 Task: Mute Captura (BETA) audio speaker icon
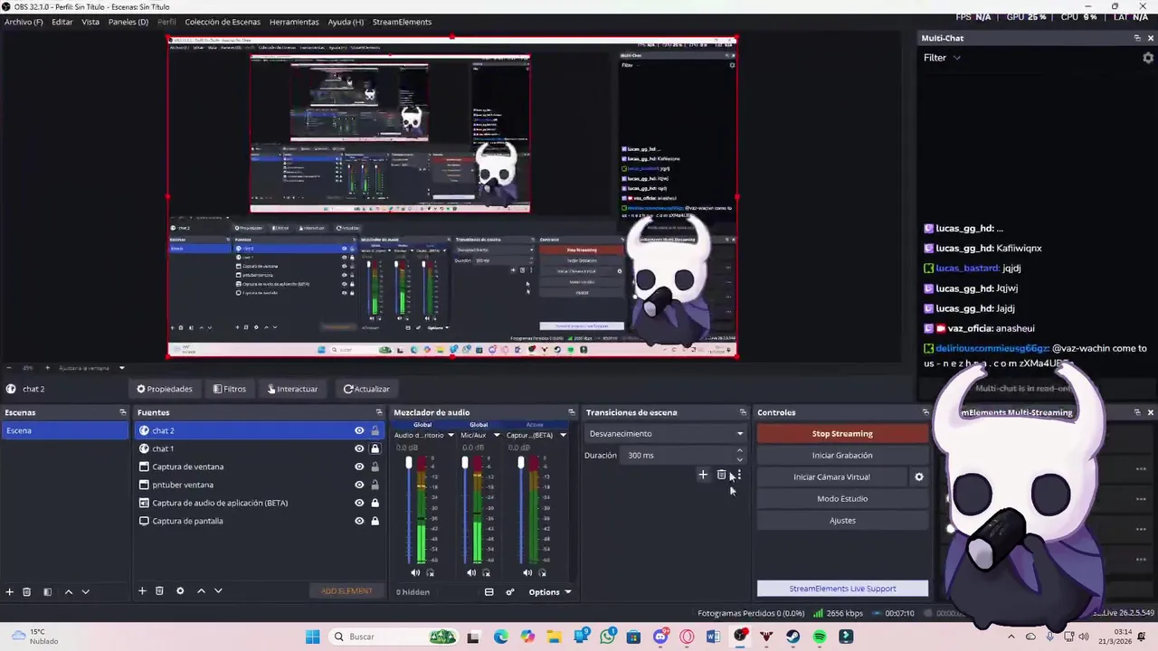[527, 572]
